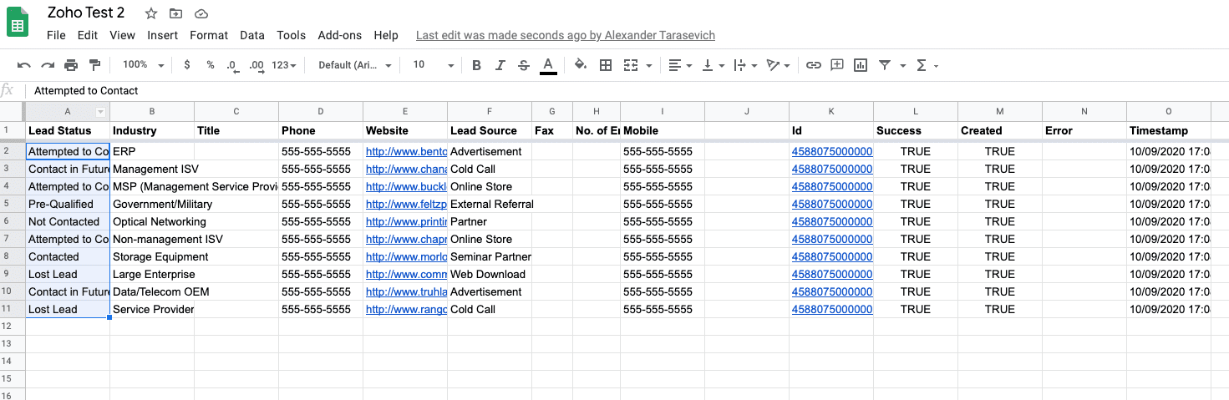Open the Format menu
Image resolution: width=1229 pixels, height=400 pixels.
(x=209, y=35)
